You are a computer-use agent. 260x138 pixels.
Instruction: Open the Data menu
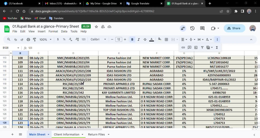point(64,31)
